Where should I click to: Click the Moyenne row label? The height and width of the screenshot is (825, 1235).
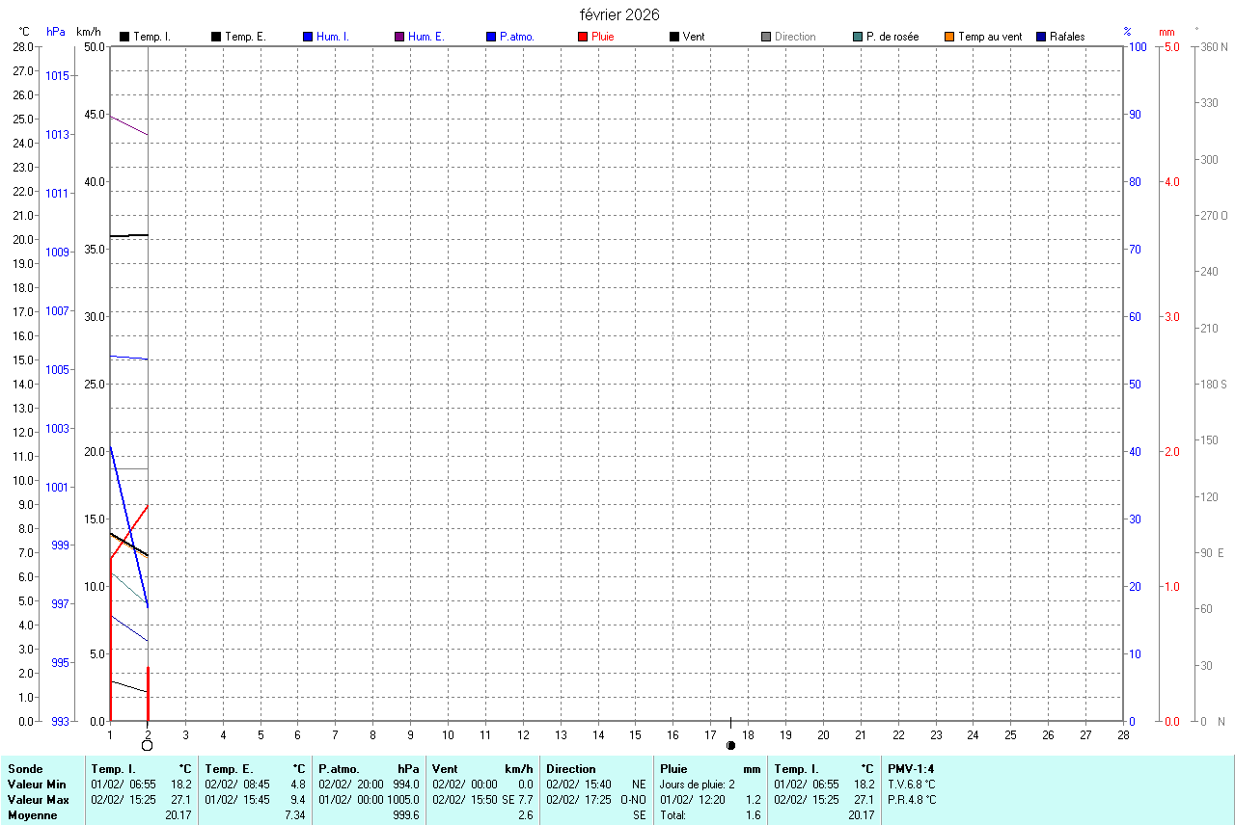32,815
